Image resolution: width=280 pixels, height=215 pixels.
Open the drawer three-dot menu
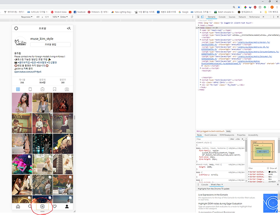pyautogui.click(x=198, y=184)
